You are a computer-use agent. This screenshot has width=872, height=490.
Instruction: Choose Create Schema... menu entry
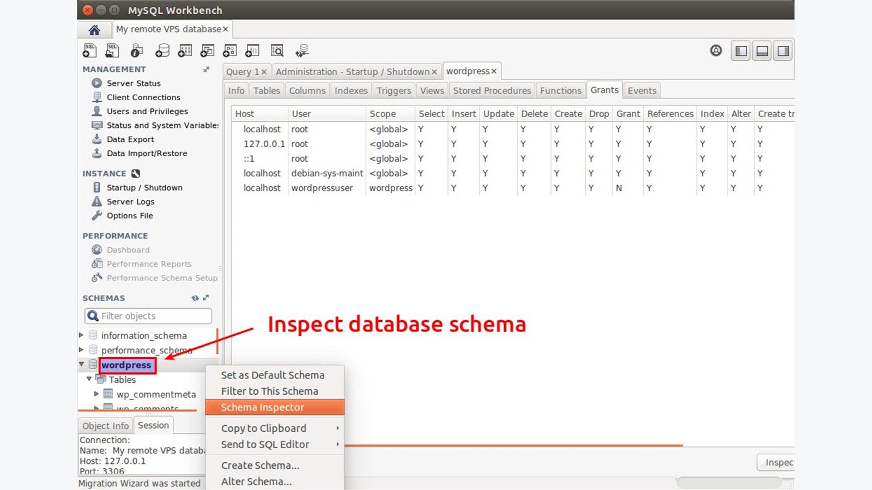point(275,465)
